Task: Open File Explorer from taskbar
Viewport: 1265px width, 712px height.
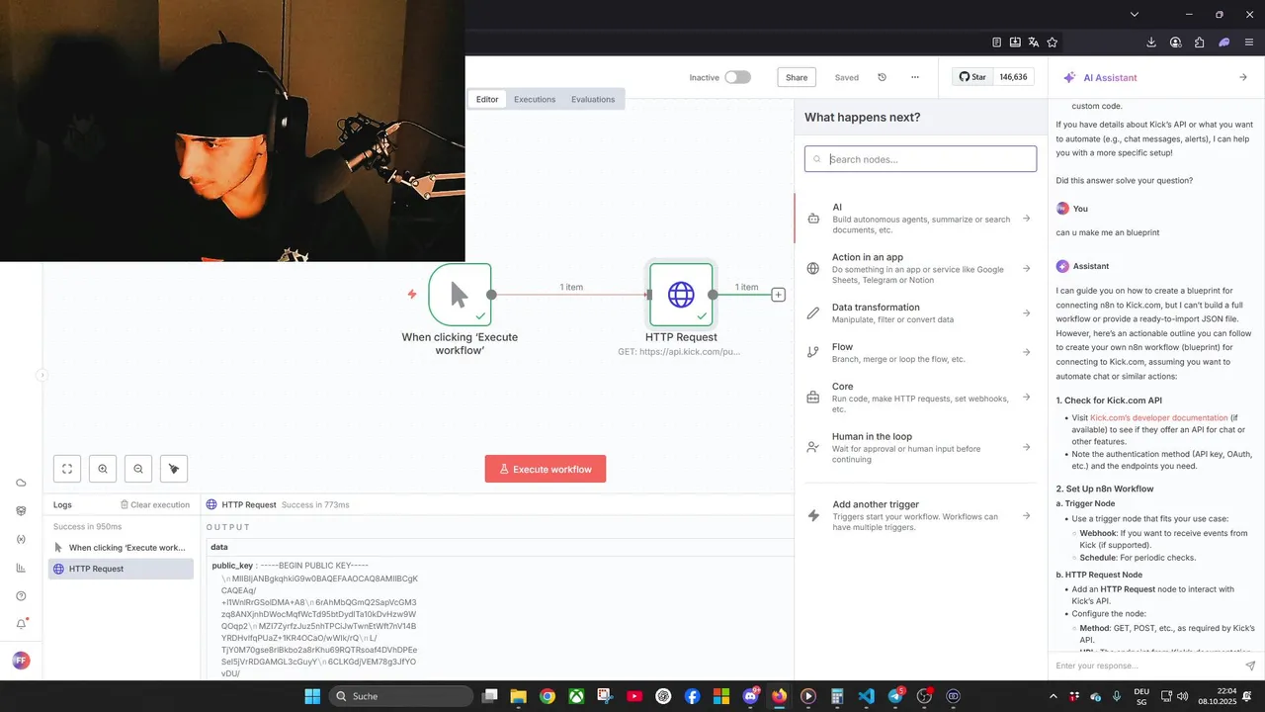Action: click(x=518, y=696)
